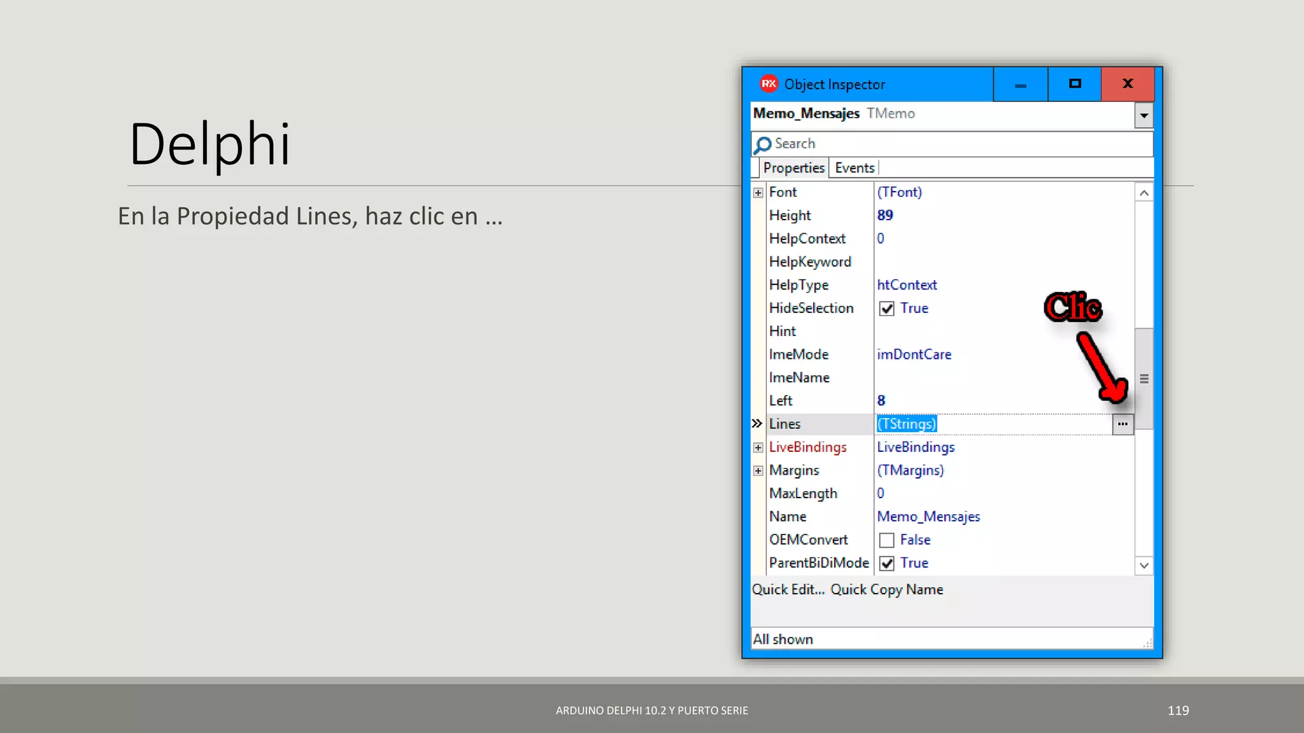Image resolution: width=1304 pixels, height=733 pixels.
Task: Select the MaxLength property
Action: [803, 494]
